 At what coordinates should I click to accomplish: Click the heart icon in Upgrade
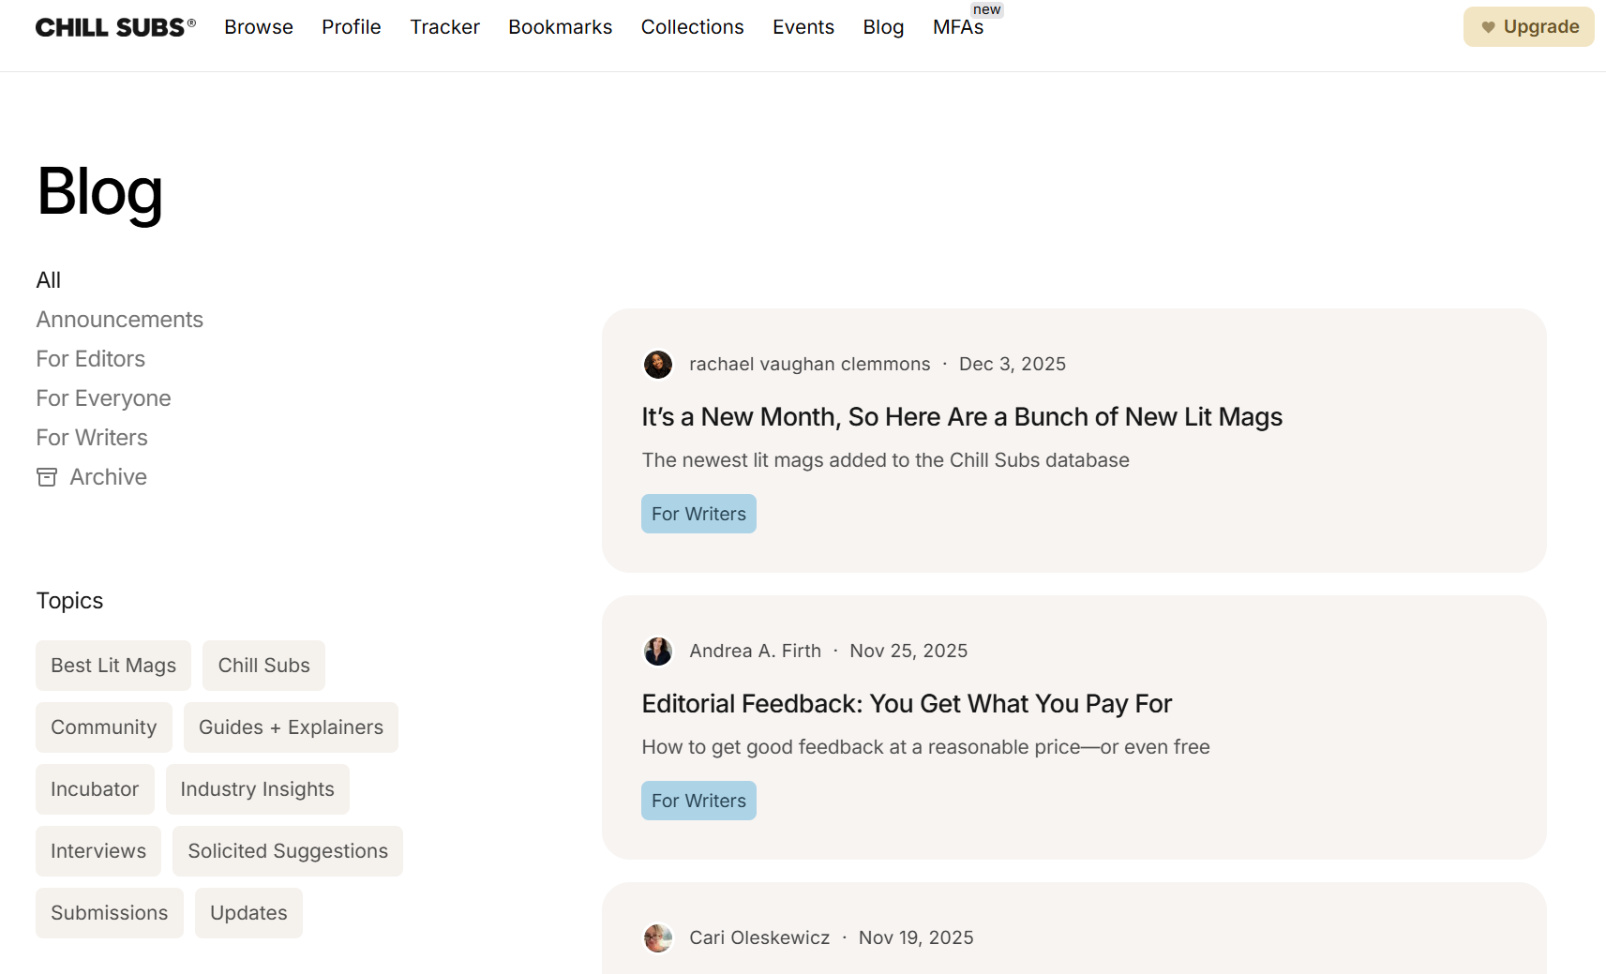pyautogui.click(x=1488, y=27)
